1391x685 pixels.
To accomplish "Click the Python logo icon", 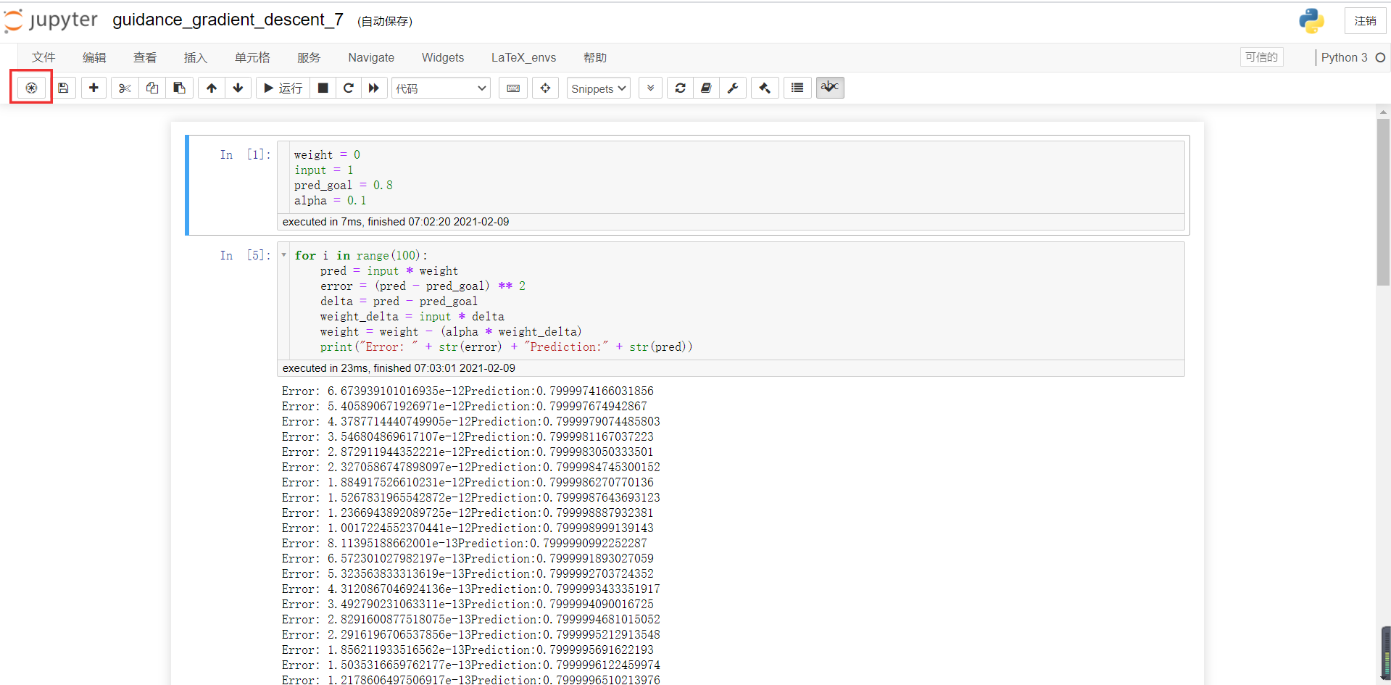I will pyautogui.click(x=1311, y=21).
